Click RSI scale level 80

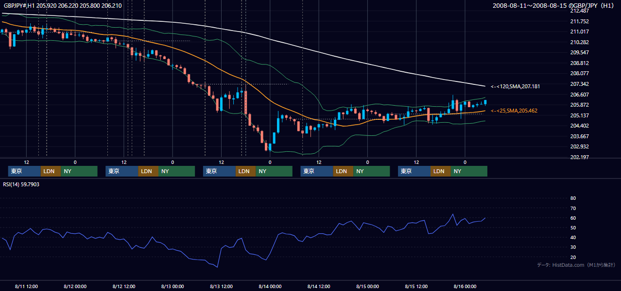tap(573, 198)
